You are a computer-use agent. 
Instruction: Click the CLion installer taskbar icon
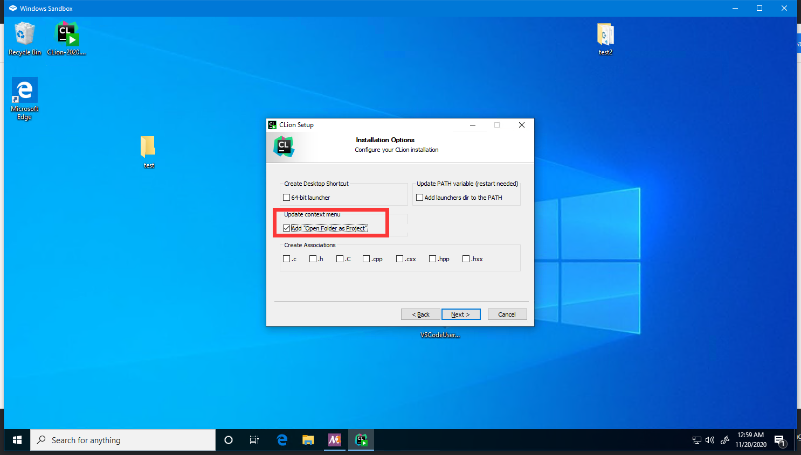361,440
